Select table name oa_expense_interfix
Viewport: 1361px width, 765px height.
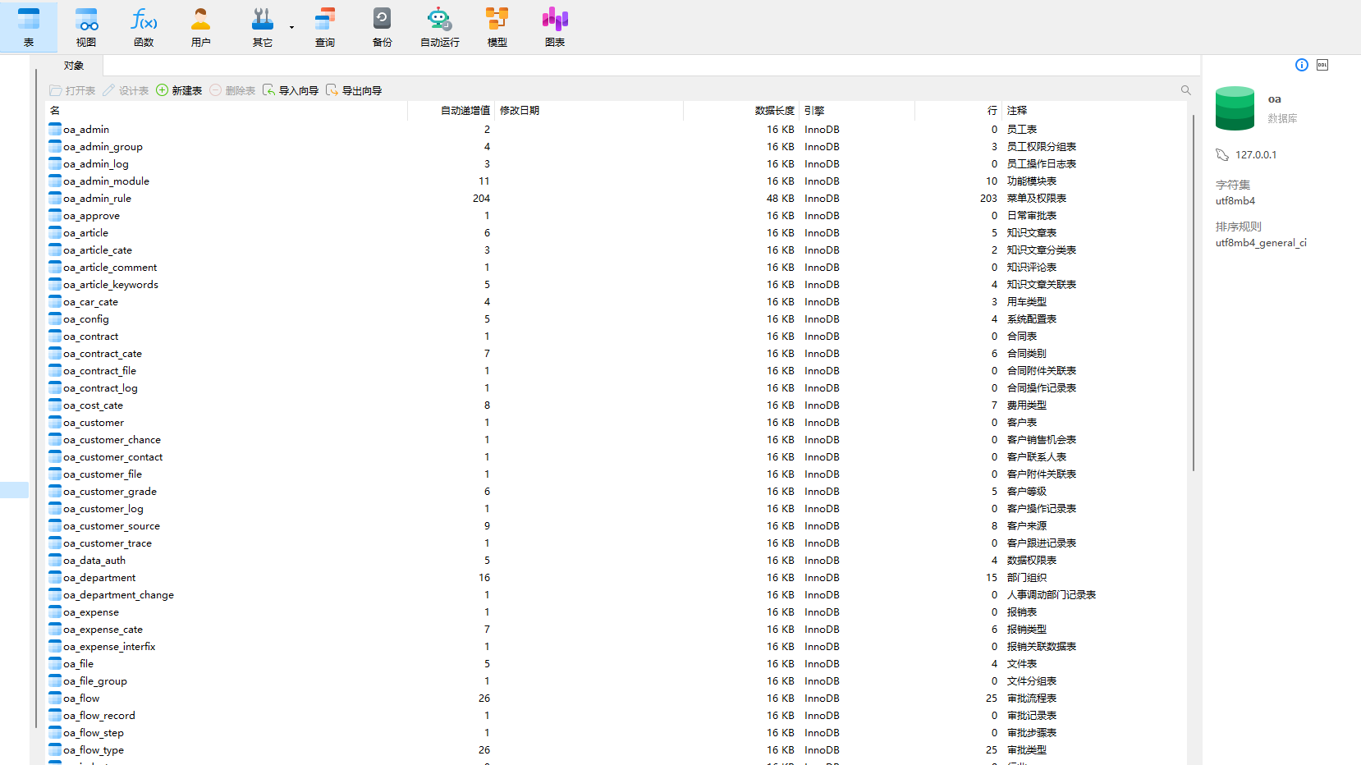point(109,647)
